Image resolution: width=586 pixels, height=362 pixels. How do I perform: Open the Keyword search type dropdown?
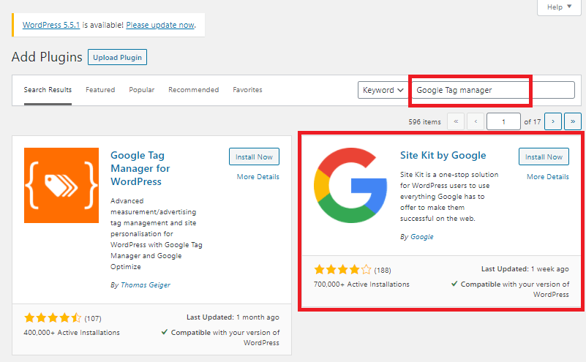point(383,90)
